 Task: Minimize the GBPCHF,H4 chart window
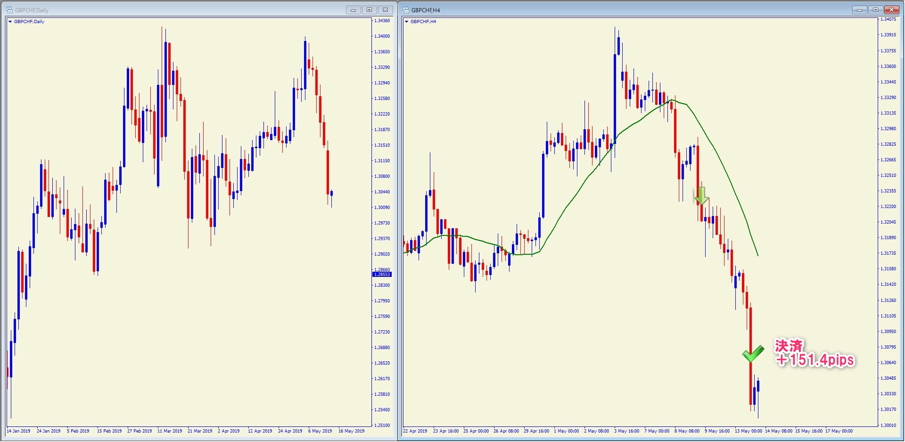[x=859, y=10]
